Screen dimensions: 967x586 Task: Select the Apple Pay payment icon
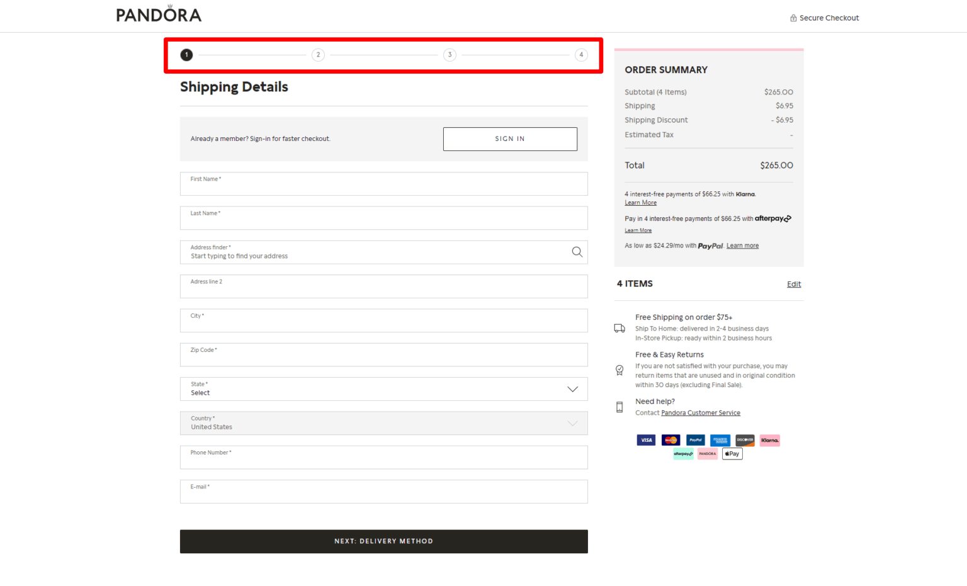732,453
